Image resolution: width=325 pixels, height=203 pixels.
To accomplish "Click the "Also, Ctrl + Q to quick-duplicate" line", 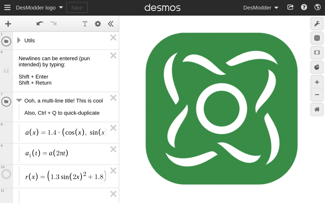I will point(62,113).
